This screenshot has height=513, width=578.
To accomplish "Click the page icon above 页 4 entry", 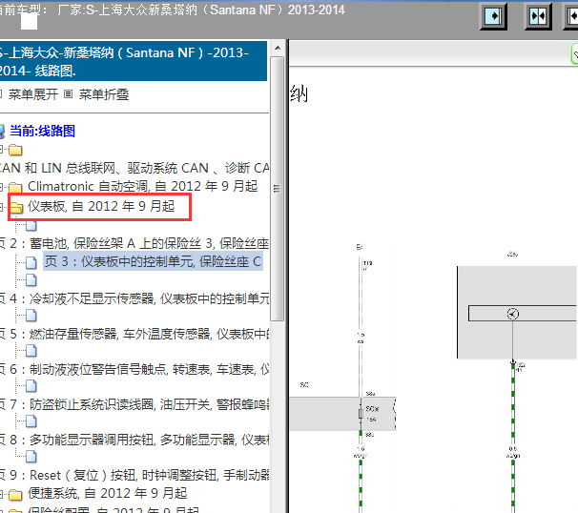I will pyautogui.click(x=31, y=280).
